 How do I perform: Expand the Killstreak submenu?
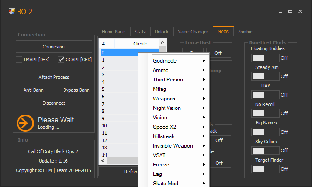(179, 136)
